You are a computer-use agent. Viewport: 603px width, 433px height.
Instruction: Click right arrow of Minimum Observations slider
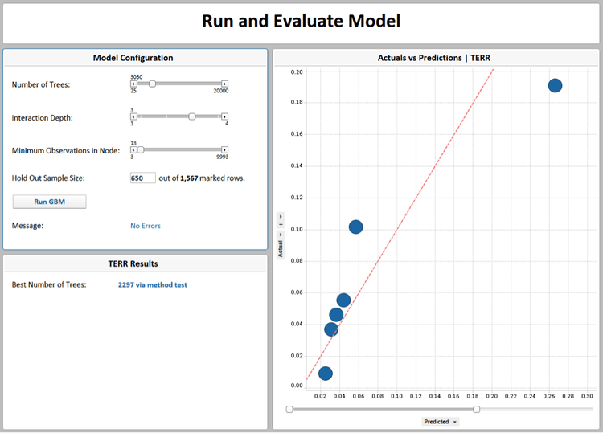click(x=224, y=150)
